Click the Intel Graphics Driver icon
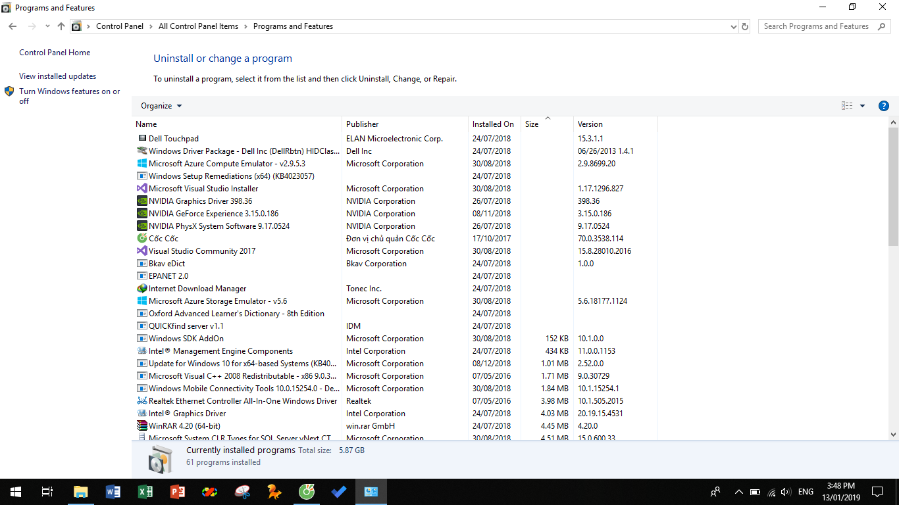The image size is (899, 505). (141, 414)
